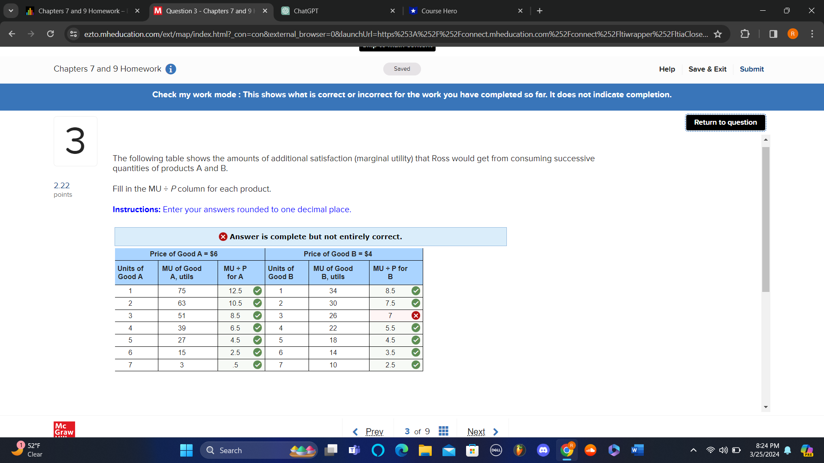Click Save & Exit
The width and height of the screenshot is (824, 463).
coord(707,69)
